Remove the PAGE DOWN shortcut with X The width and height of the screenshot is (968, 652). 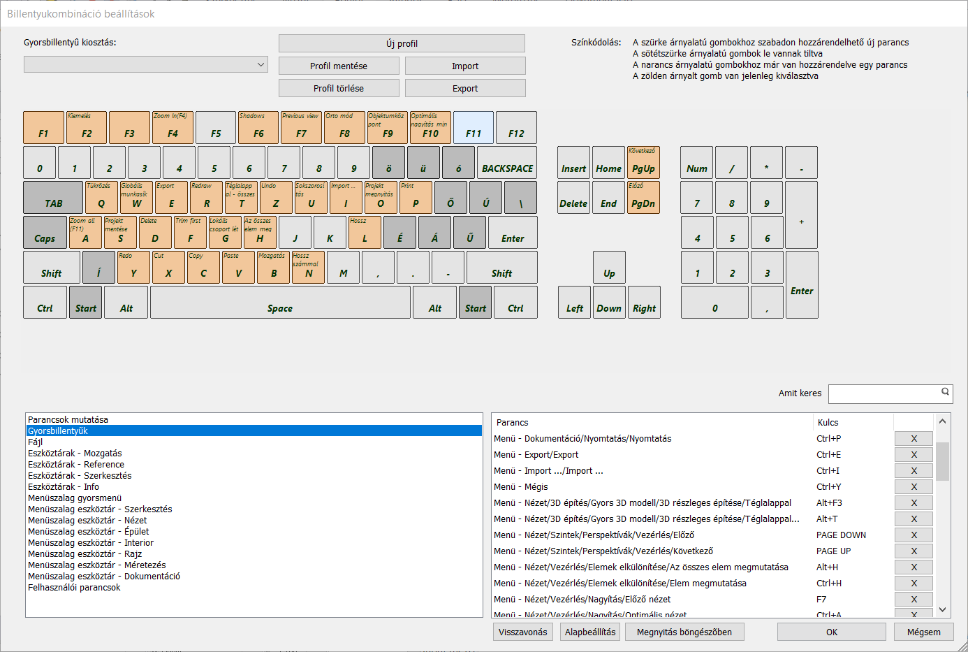(x=914, y=535)
